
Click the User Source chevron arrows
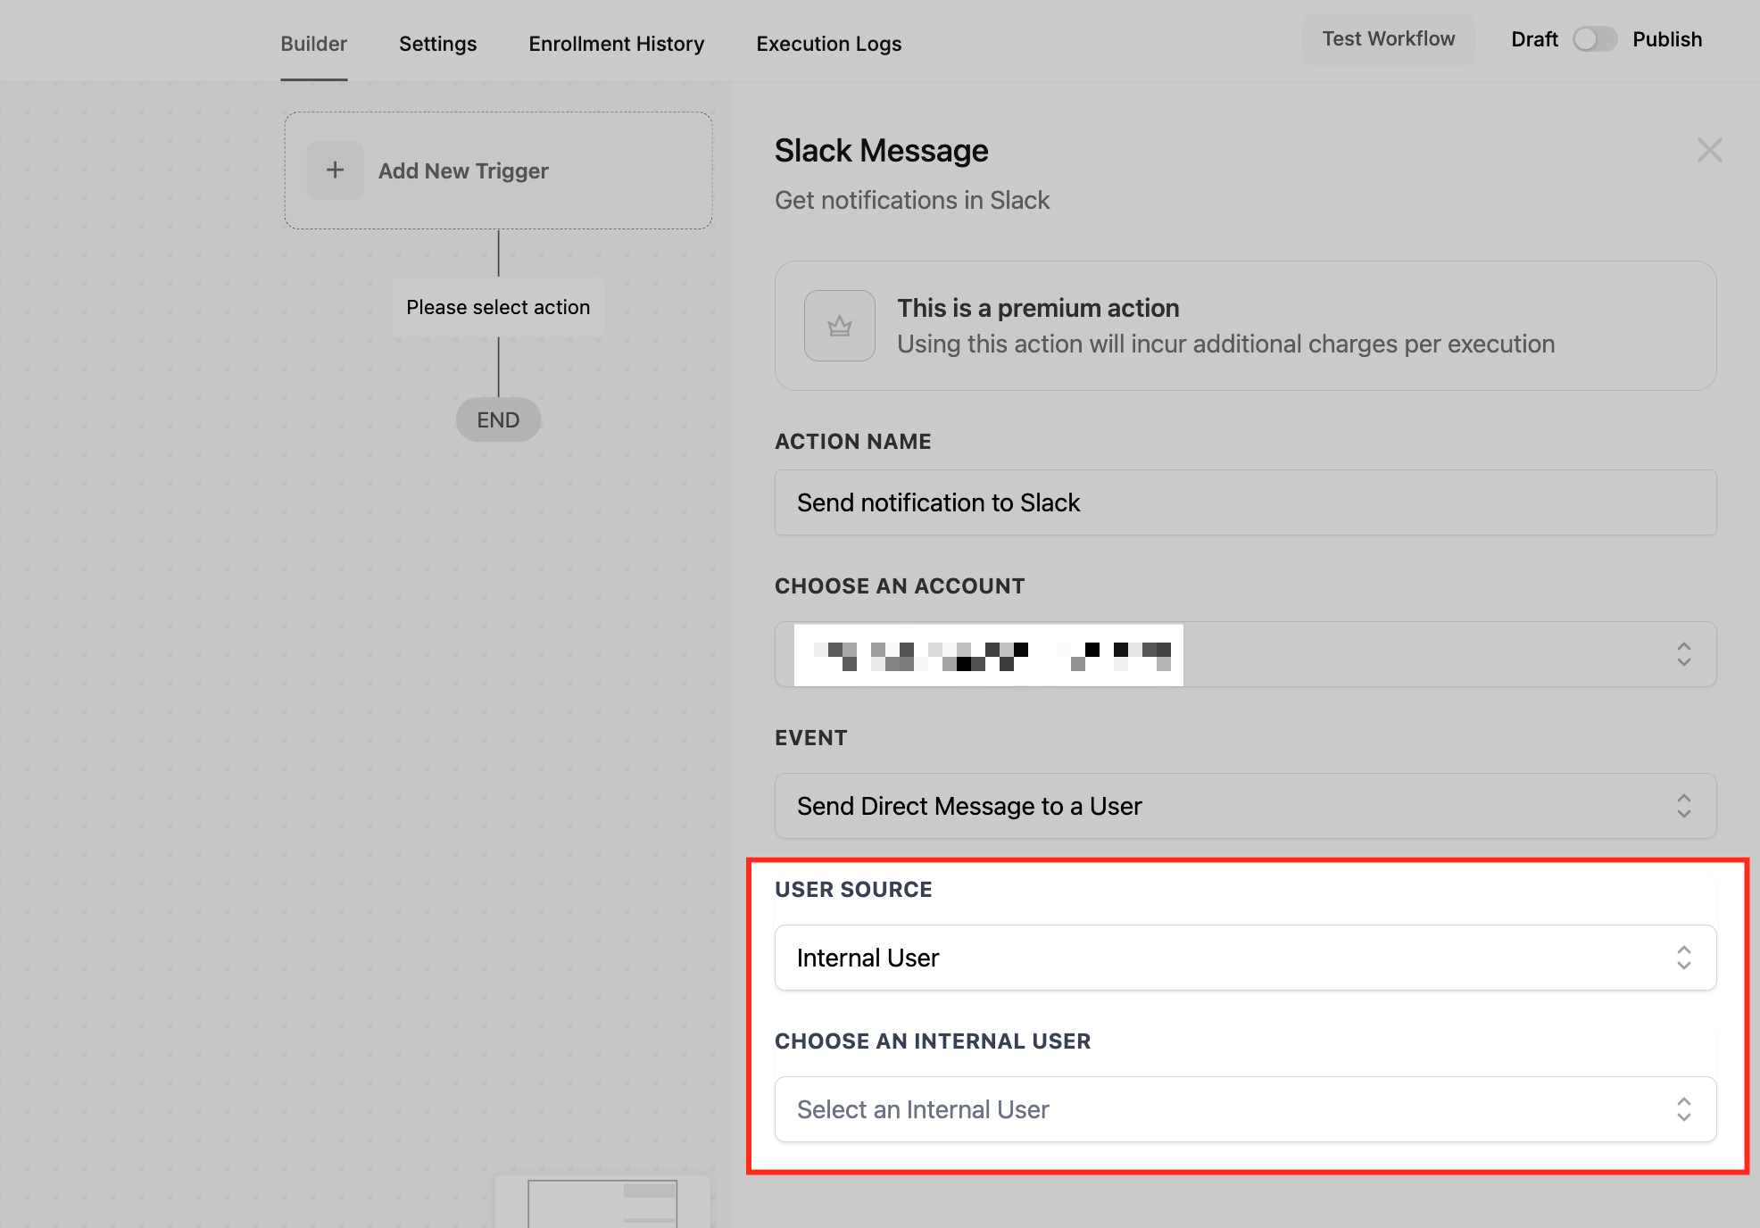(x=1683, y=958)
